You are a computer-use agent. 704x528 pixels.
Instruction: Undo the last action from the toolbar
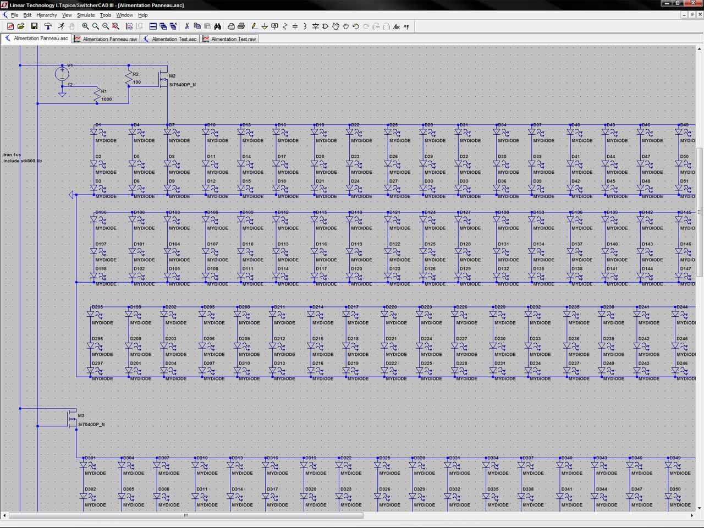click(x=356, y=26)
